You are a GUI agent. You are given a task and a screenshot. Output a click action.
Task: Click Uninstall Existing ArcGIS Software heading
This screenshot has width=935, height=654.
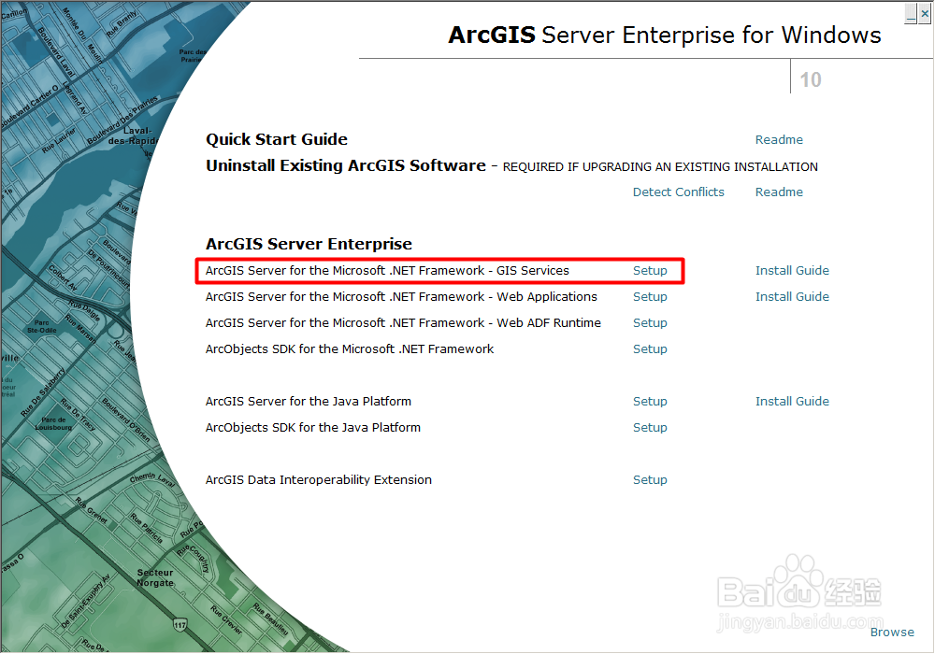(x=346, y=165)
